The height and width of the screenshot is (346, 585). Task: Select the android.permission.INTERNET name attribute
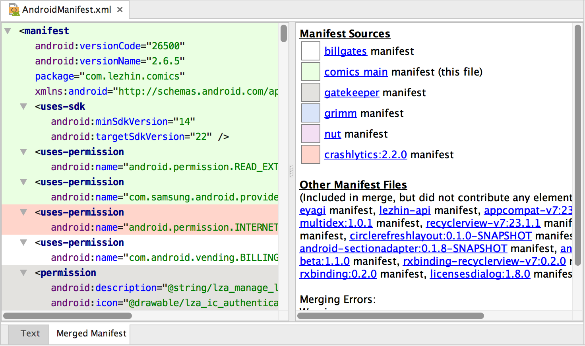coord(165,227)
